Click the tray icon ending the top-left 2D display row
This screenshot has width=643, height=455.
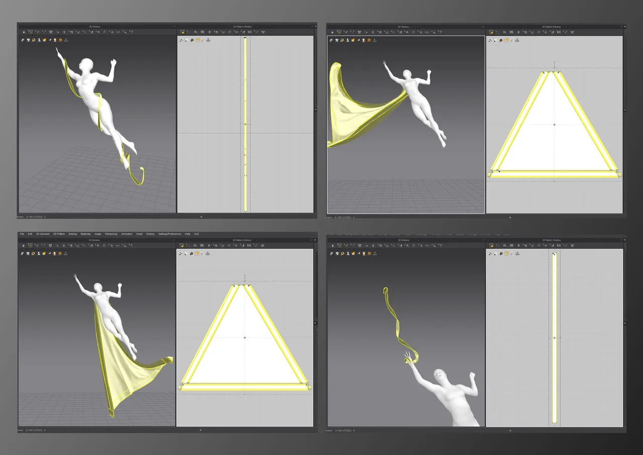coord(208,40)
